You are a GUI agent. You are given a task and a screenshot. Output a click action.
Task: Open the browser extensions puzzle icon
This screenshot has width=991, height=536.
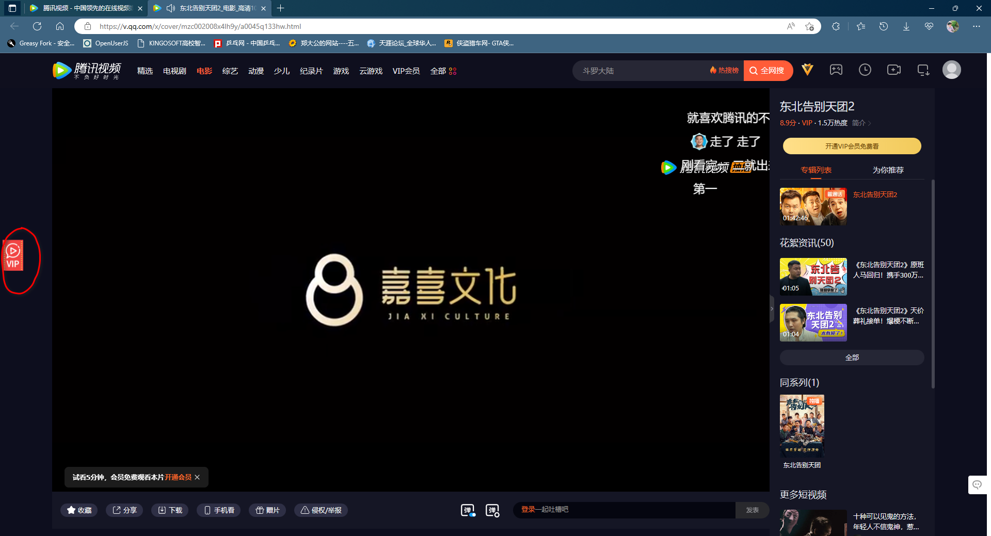[836, 26]
